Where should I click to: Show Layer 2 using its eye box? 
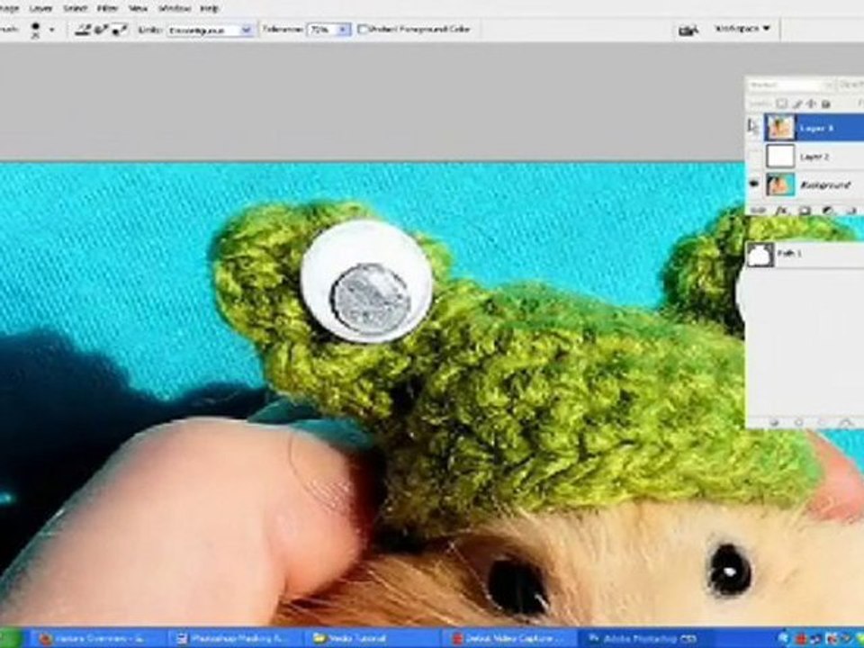(x=754, y=157)
